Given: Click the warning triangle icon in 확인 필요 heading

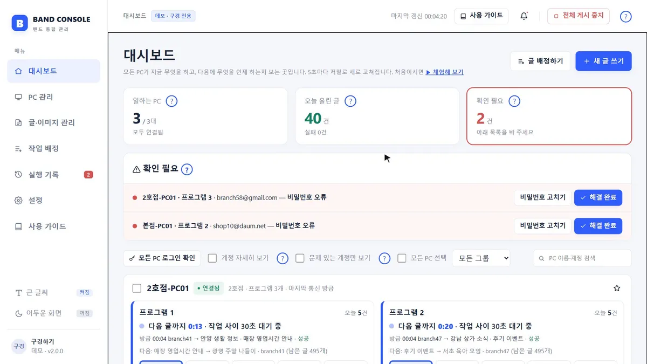Looking at the screenshot, I should 136,169.
